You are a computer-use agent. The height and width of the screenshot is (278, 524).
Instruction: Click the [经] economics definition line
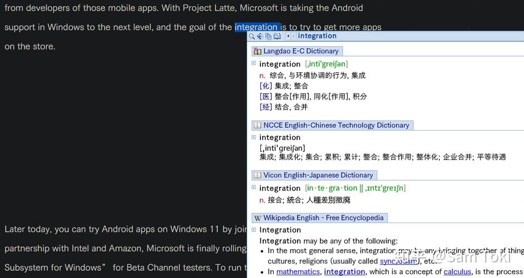point(283,107)
